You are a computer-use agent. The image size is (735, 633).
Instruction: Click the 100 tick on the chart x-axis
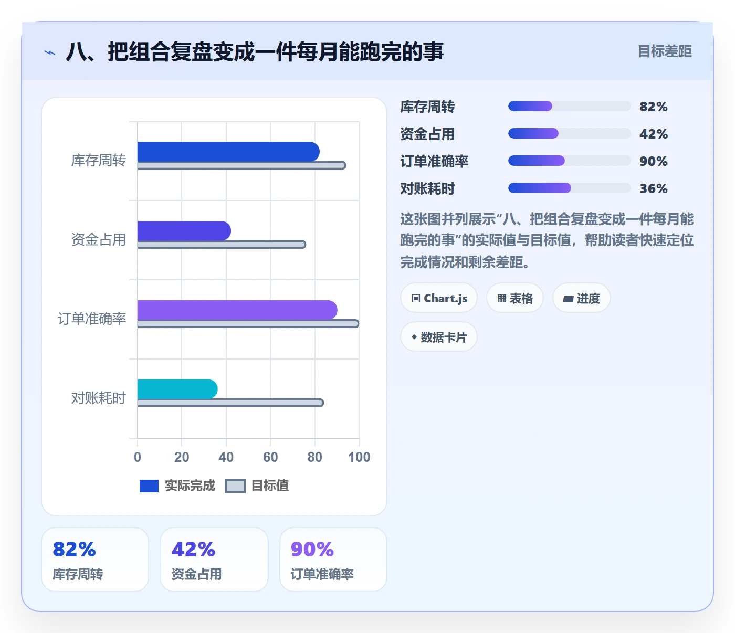pos(359,457)
